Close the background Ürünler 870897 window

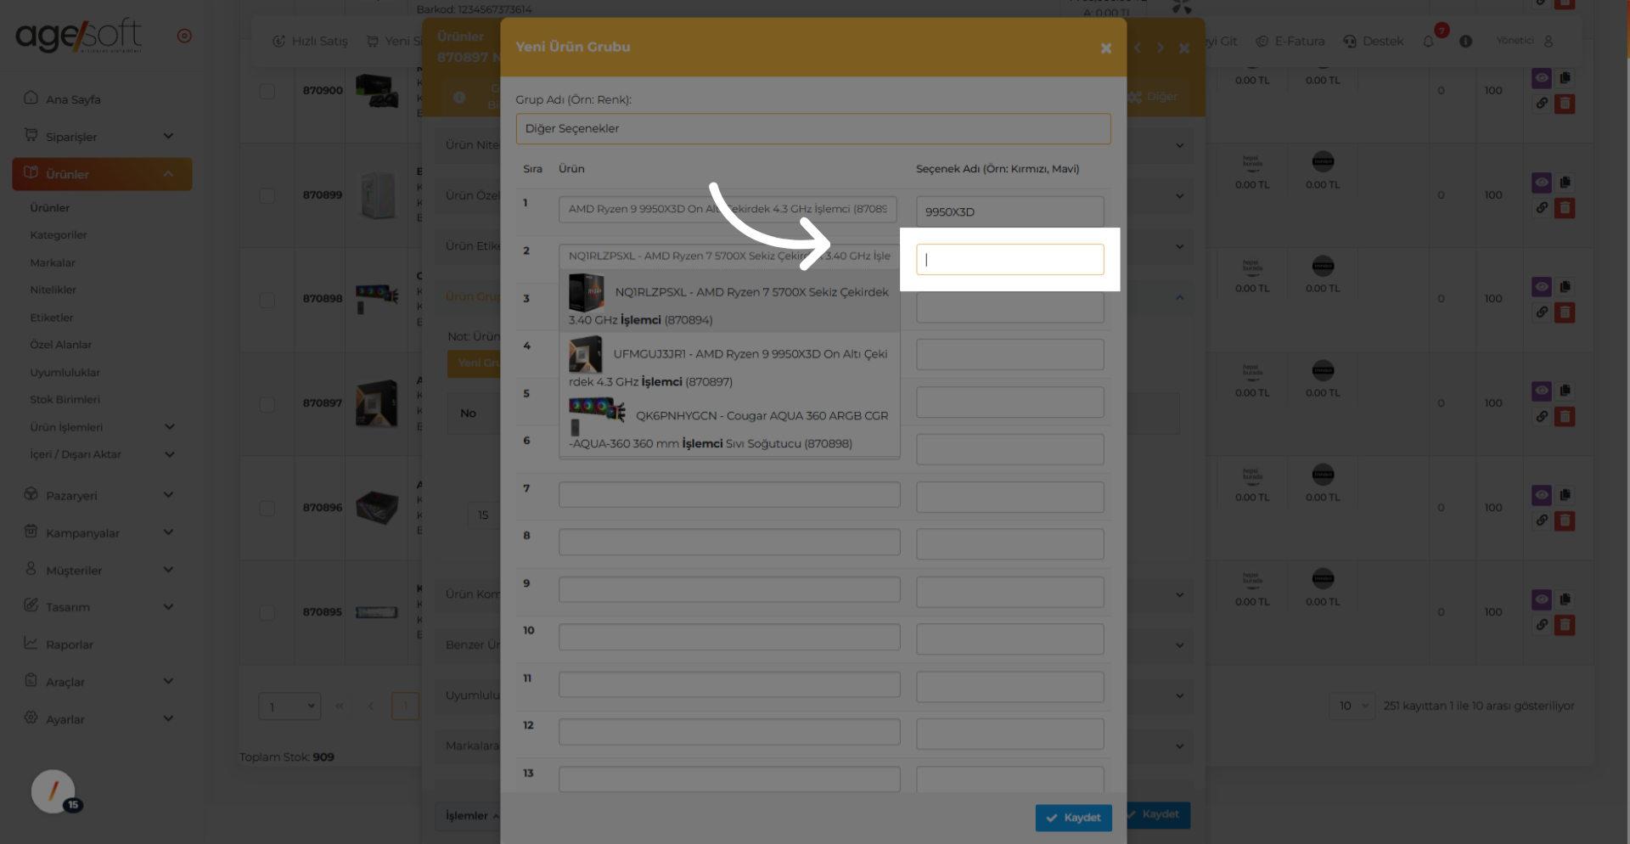pos(1183,48)
